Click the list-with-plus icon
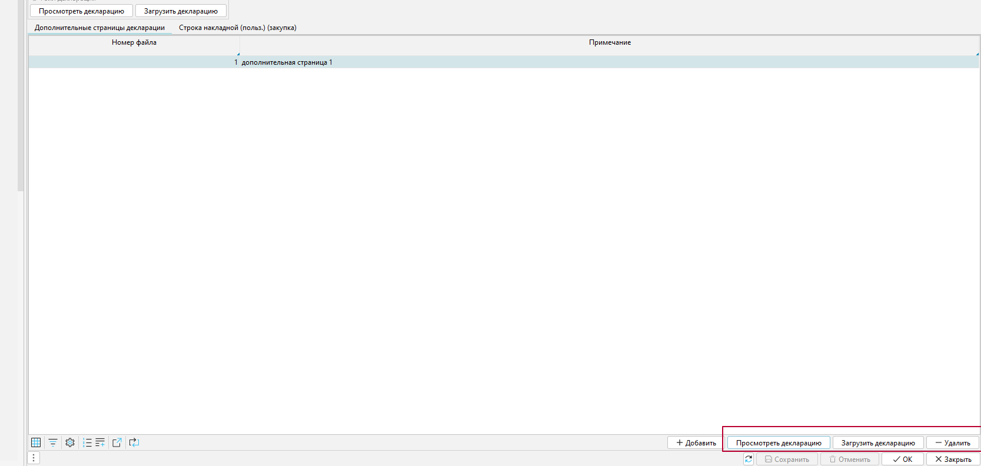Screen dimensions: 981x466 [100, 442]
